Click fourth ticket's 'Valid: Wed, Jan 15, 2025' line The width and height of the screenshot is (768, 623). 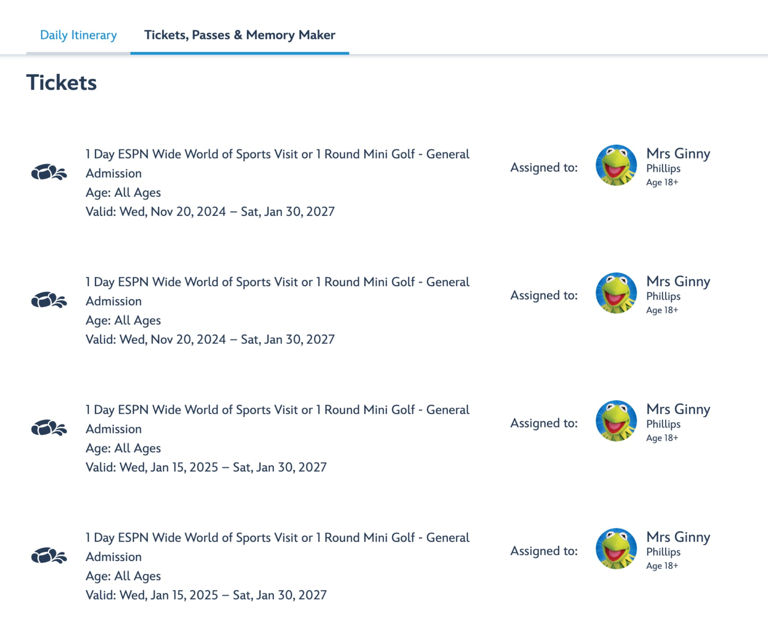[x=206, y=595]
